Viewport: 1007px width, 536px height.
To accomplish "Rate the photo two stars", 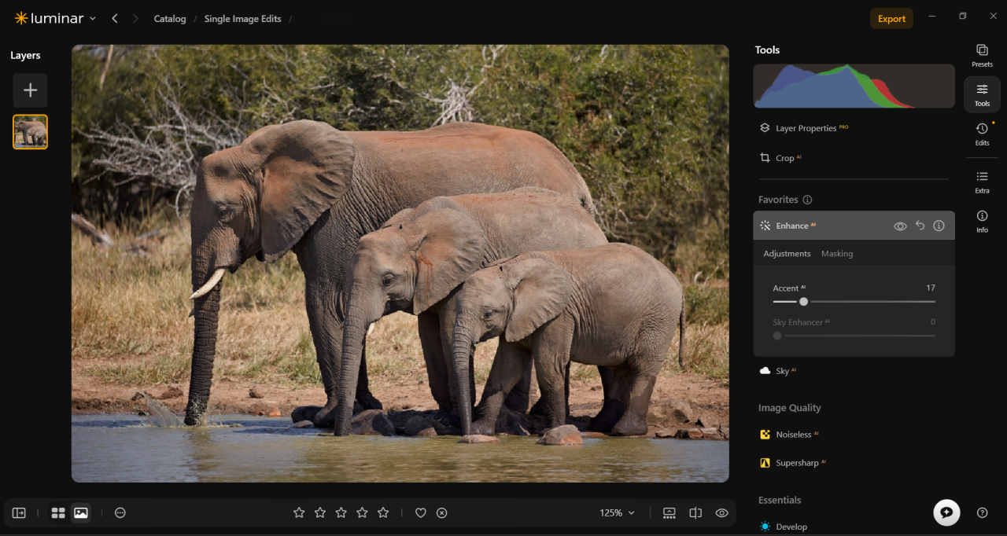I will tap(320, 512).
